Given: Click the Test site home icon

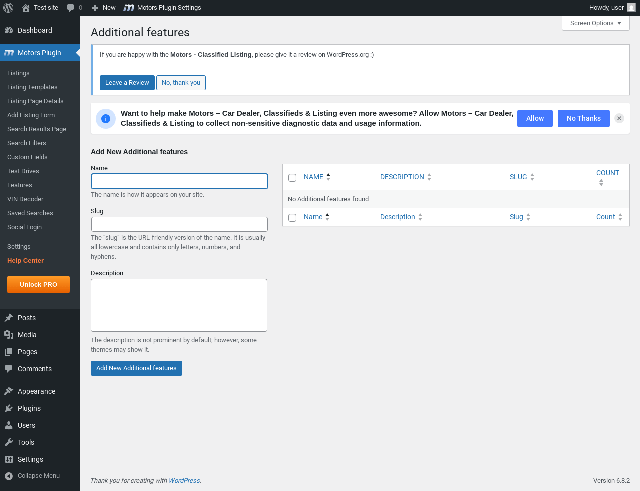Looking at the screenshot, I should coord(26,8).
